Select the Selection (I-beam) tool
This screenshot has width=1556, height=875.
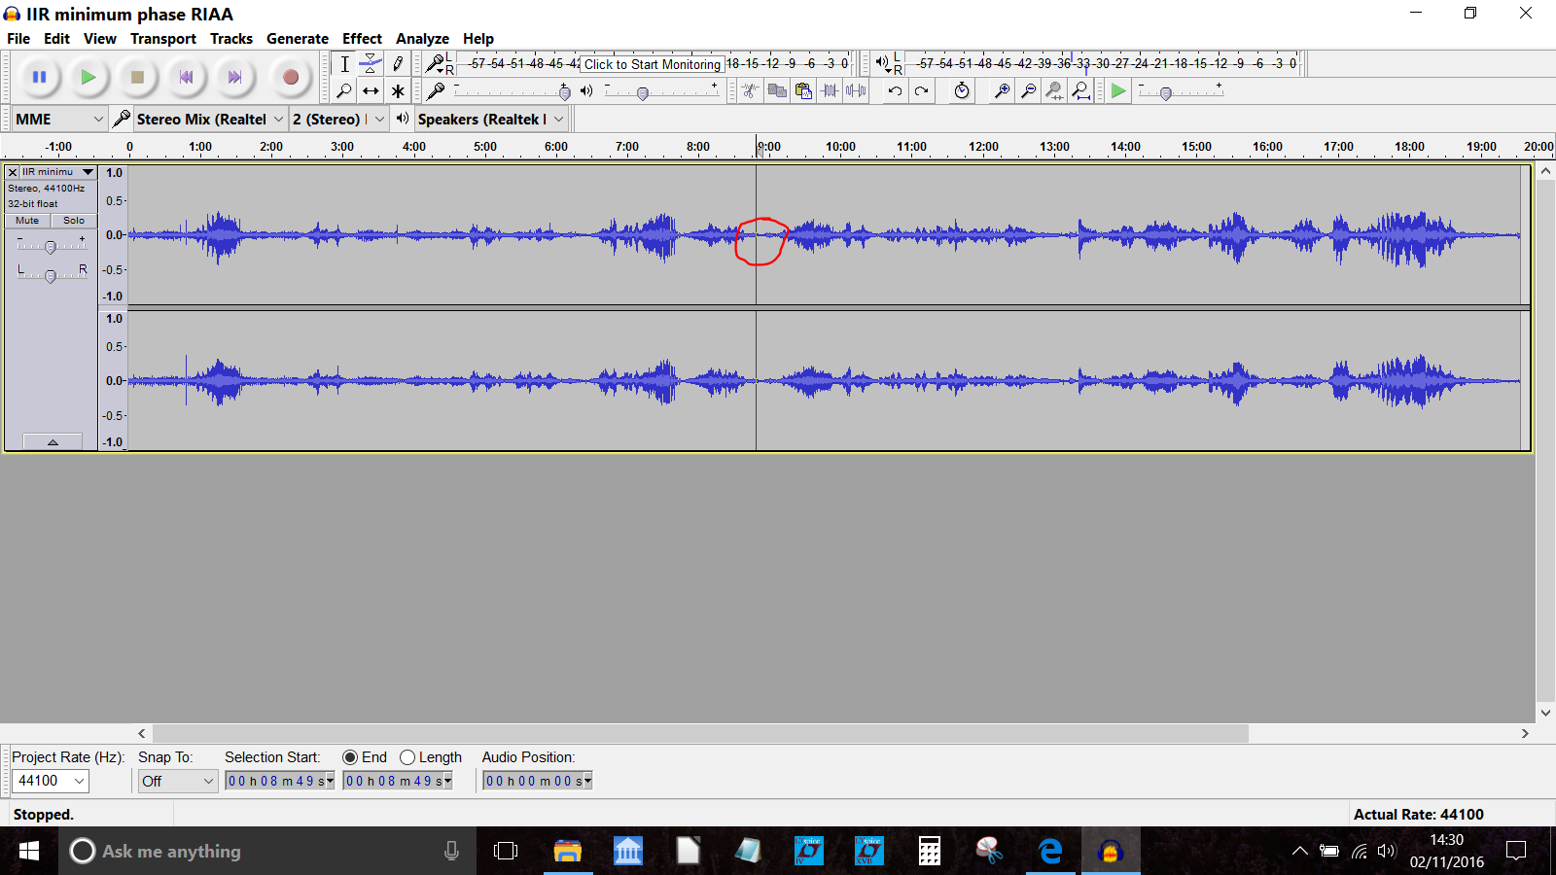pyautogui.click(x=344, y=64)
